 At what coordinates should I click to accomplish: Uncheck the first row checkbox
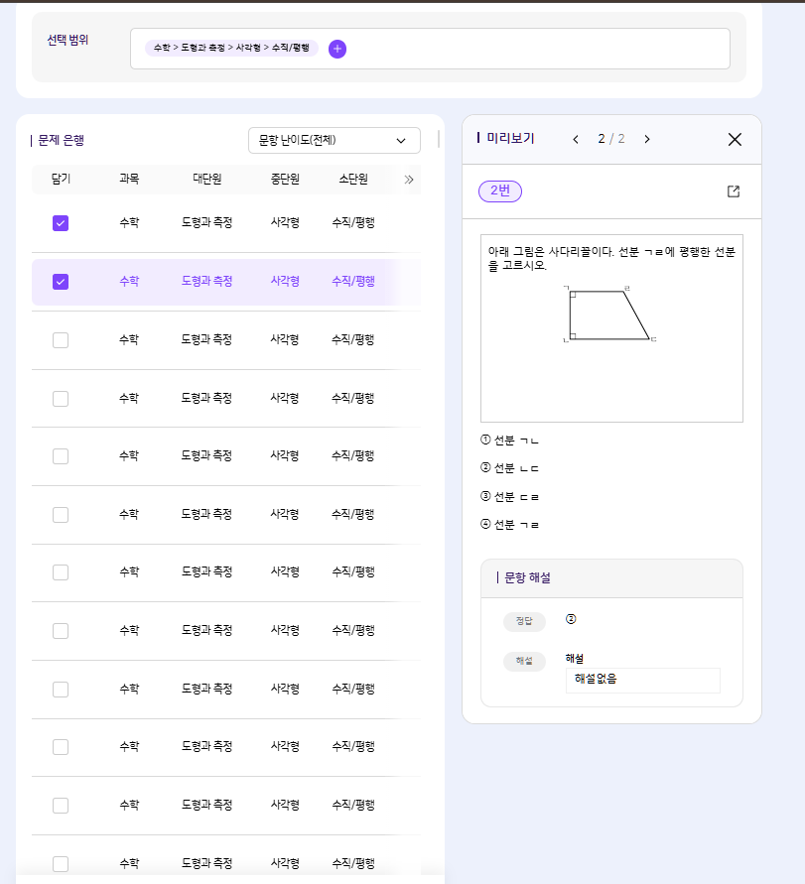[x=61, y=223]
